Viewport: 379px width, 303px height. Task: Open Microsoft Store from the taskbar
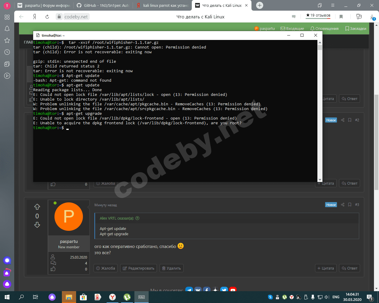[83, 297]
